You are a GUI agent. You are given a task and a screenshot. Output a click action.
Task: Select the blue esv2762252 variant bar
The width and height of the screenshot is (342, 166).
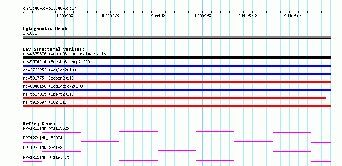(177, 74)
